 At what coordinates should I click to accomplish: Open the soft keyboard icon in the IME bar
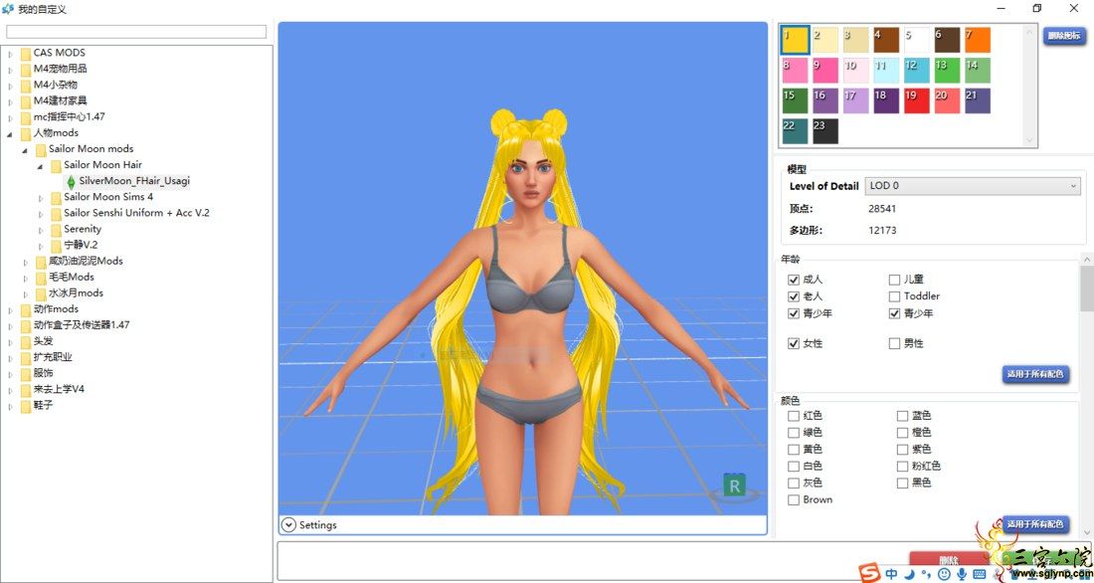pyautogui.click(x=979, y=574)
